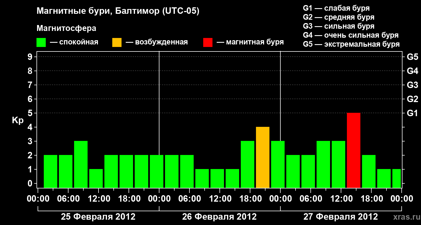Click the 'G5' label on right axis

(x=413, y=57)
